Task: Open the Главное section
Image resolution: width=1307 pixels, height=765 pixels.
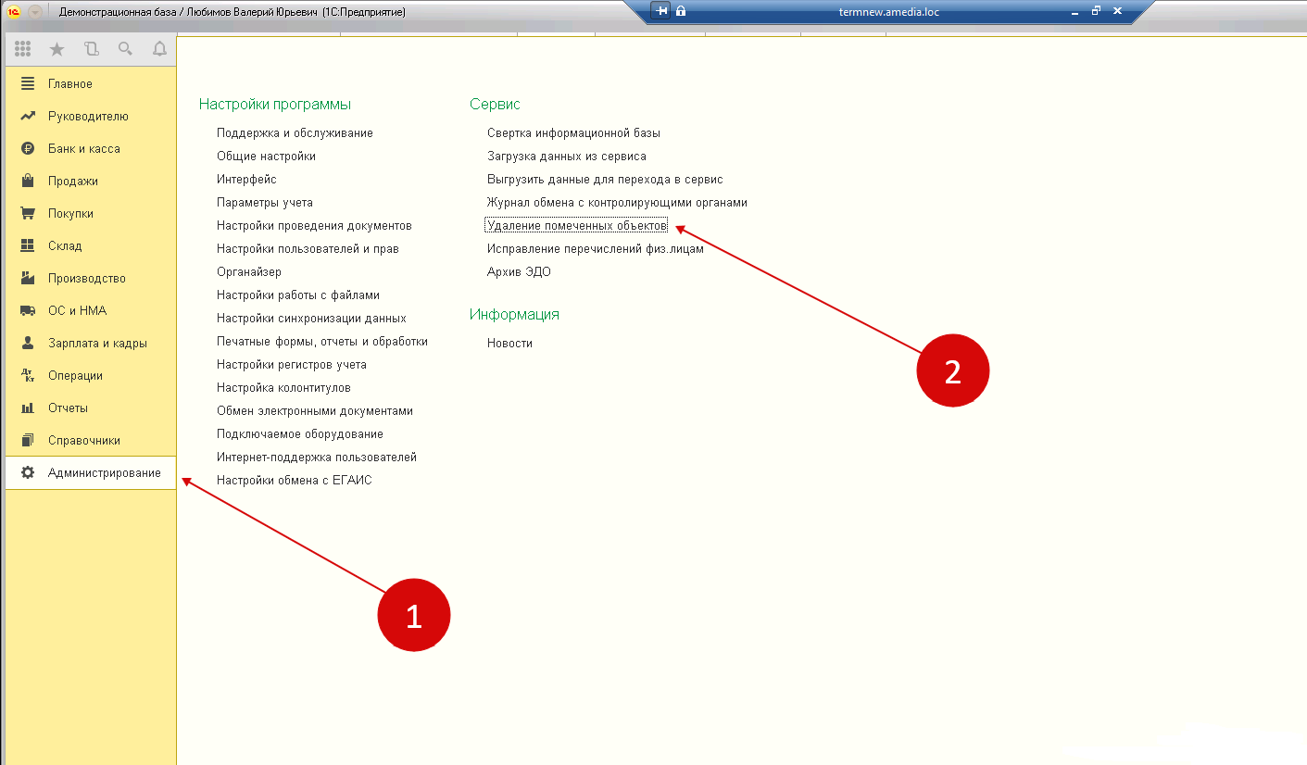Action: tap(91, 83)
